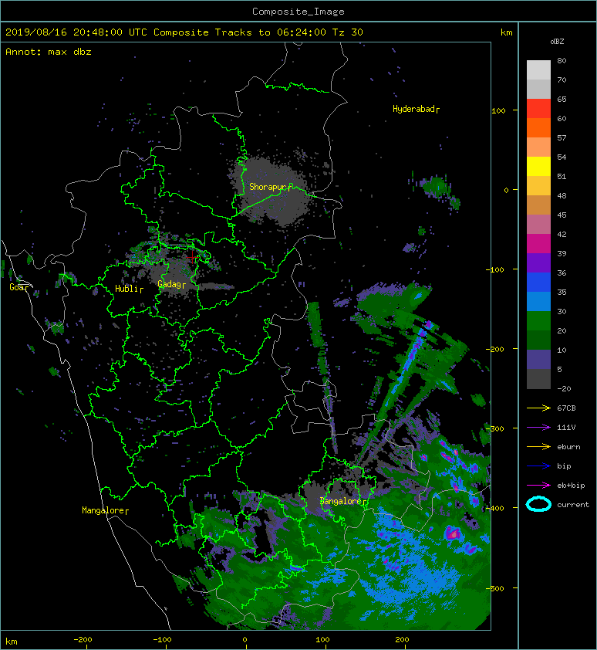
Task: Select the Hyderabad city label
Action: pyautogui.click(x=416, y=109)
